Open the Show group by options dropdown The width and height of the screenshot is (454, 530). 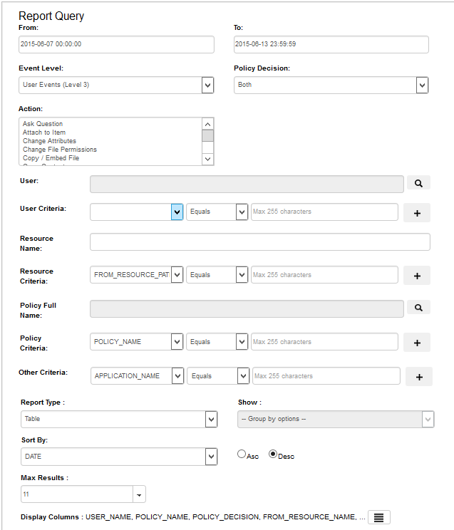pyautogui.click(x=336, y=419)
